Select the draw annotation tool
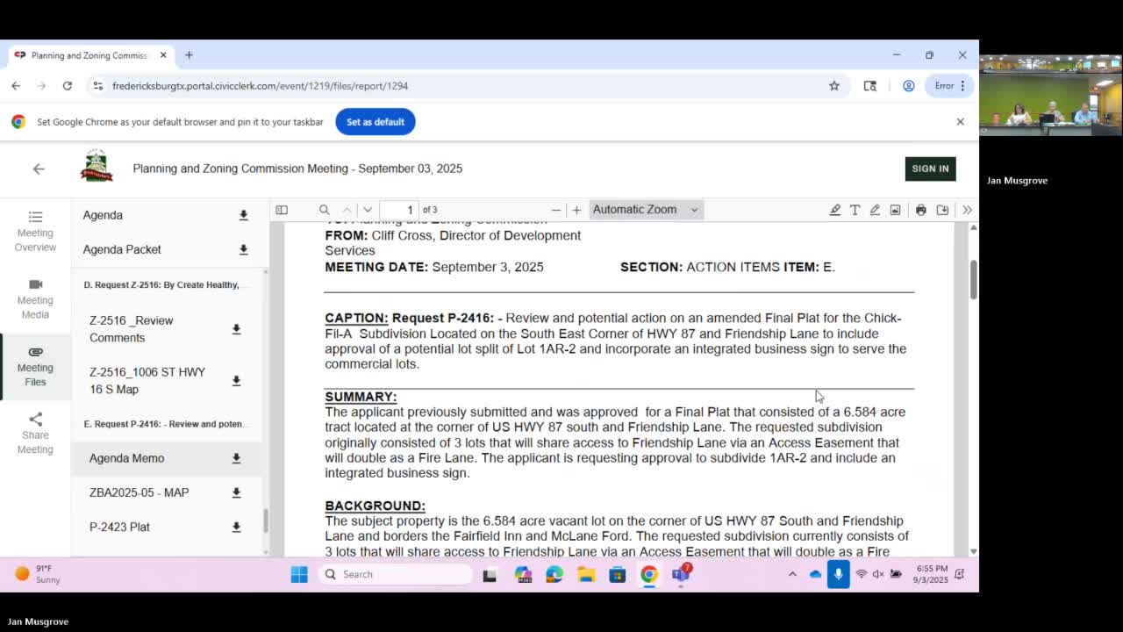 coord(875,210)
